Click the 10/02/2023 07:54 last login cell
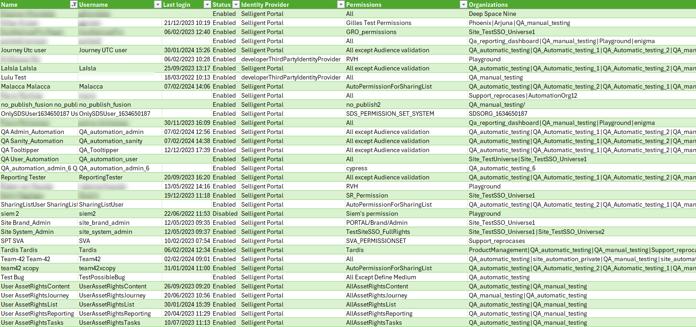 [187, 241]
